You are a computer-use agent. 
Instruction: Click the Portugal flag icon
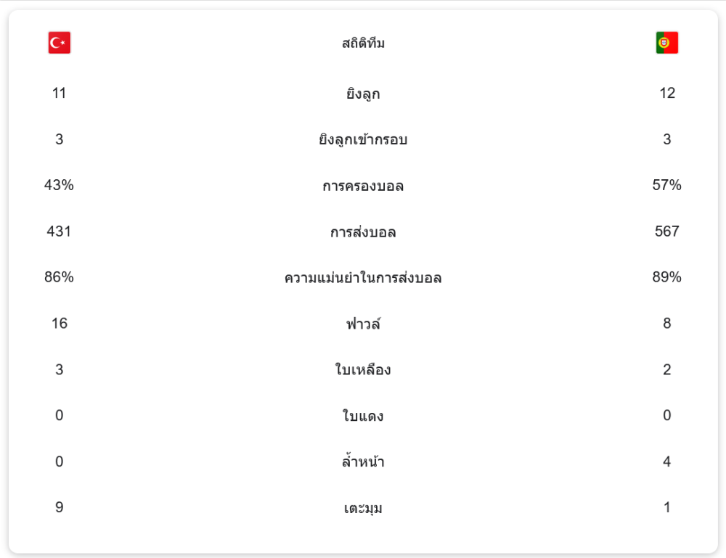coord(666,43)
